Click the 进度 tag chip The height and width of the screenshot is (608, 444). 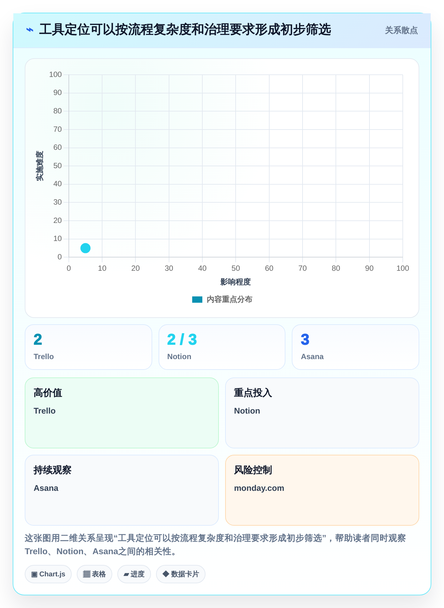pyautogui.click(x=134, y=574)
